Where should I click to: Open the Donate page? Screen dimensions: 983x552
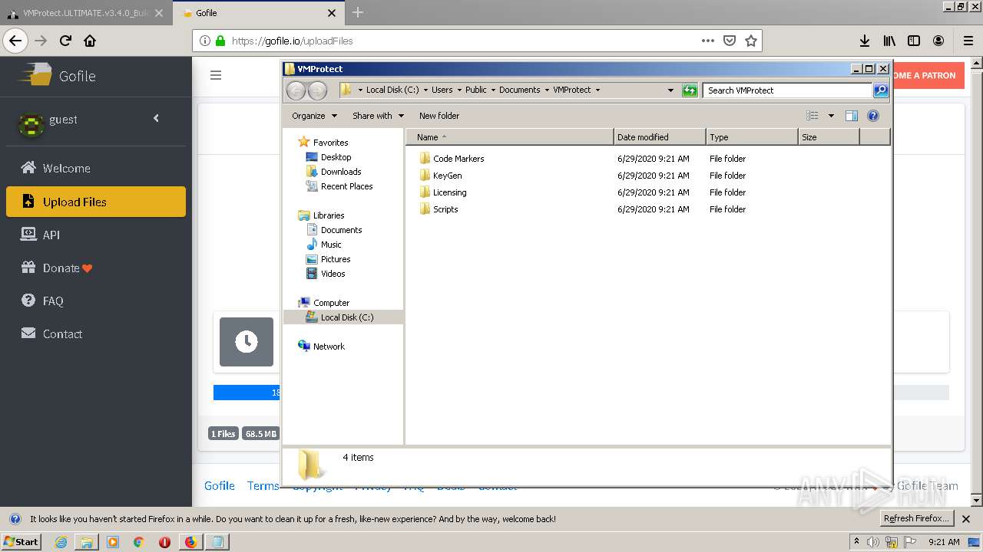(x=96, y=268)
